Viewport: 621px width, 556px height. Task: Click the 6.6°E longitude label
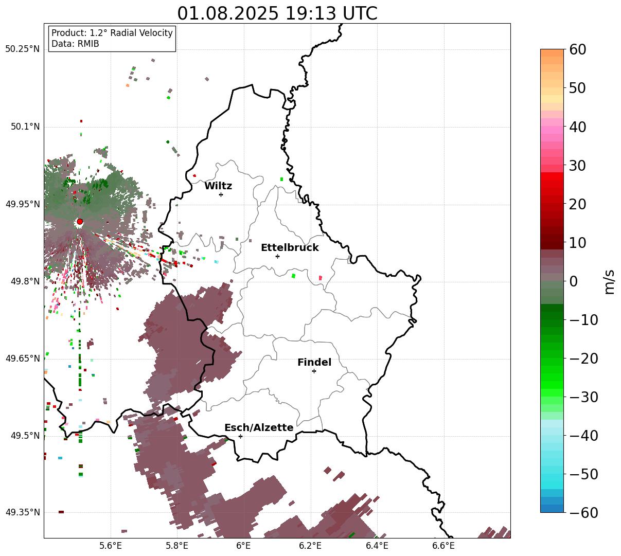[x=443, y=546]
